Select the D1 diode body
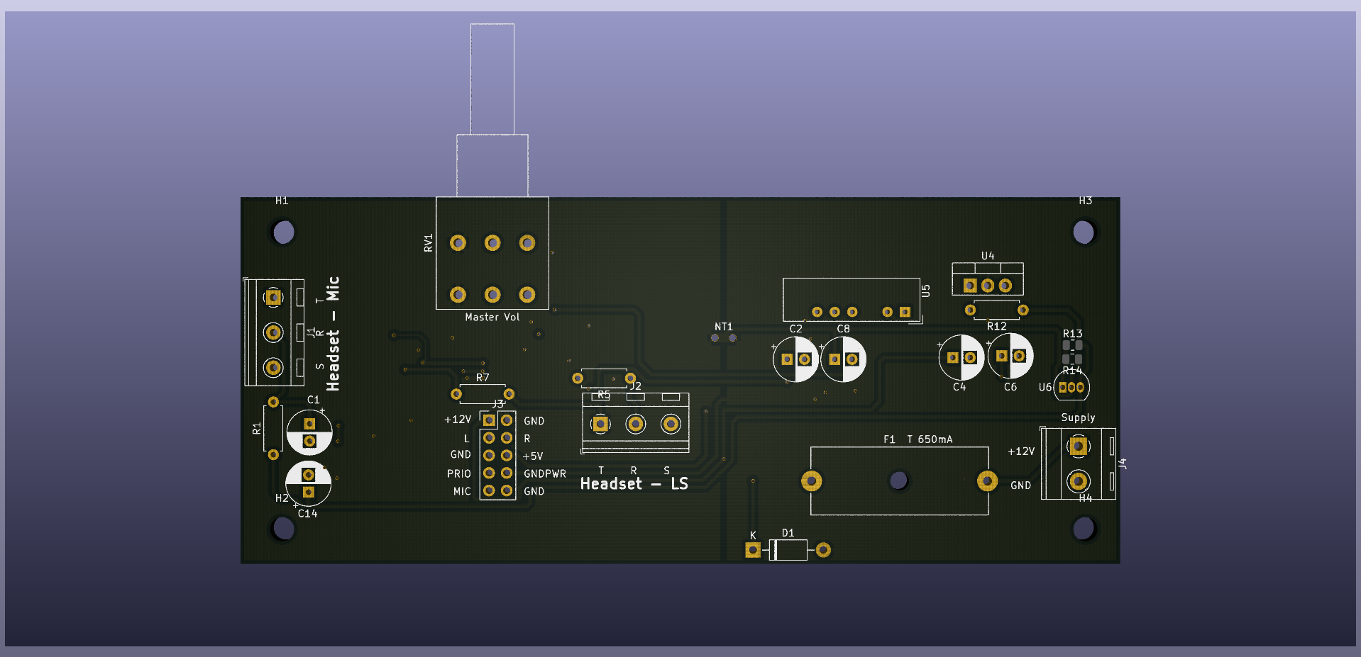This screenshot has height=657, width=1361. (788, 550)
